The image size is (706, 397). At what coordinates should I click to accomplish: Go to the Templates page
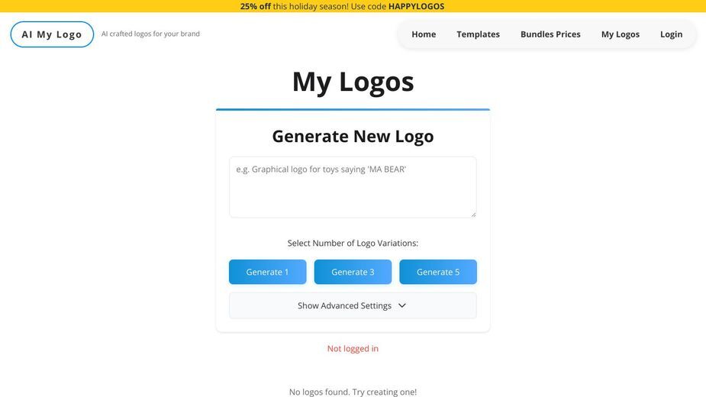tap(478, 34)
